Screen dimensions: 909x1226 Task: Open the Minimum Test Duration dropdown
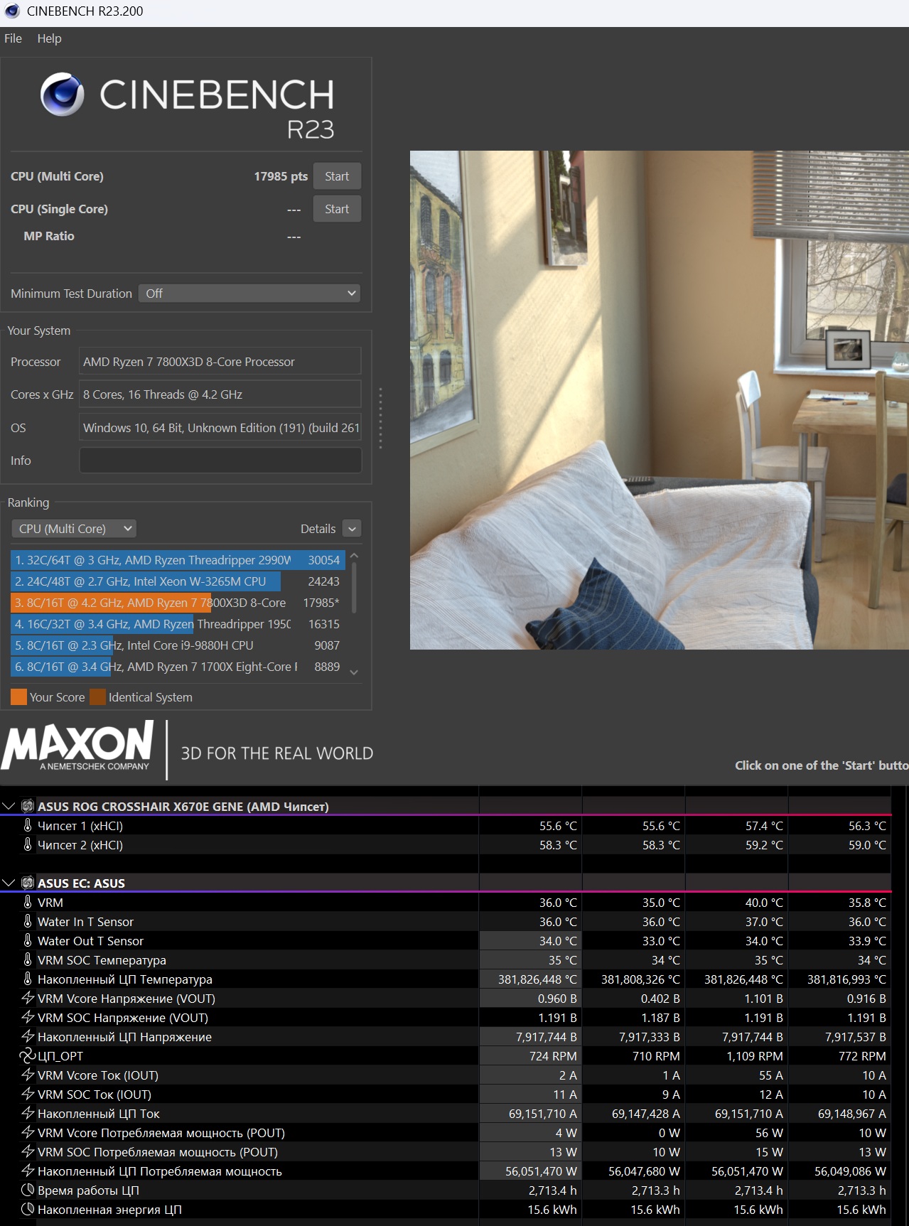tap(249, 294)
